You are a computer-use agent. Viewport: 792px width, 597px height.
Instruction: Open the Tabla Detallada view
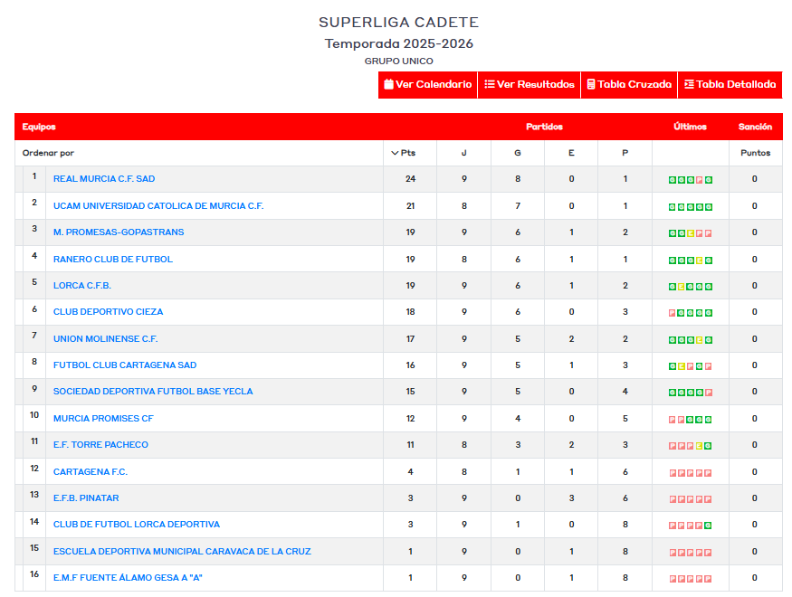pos(730,85)
